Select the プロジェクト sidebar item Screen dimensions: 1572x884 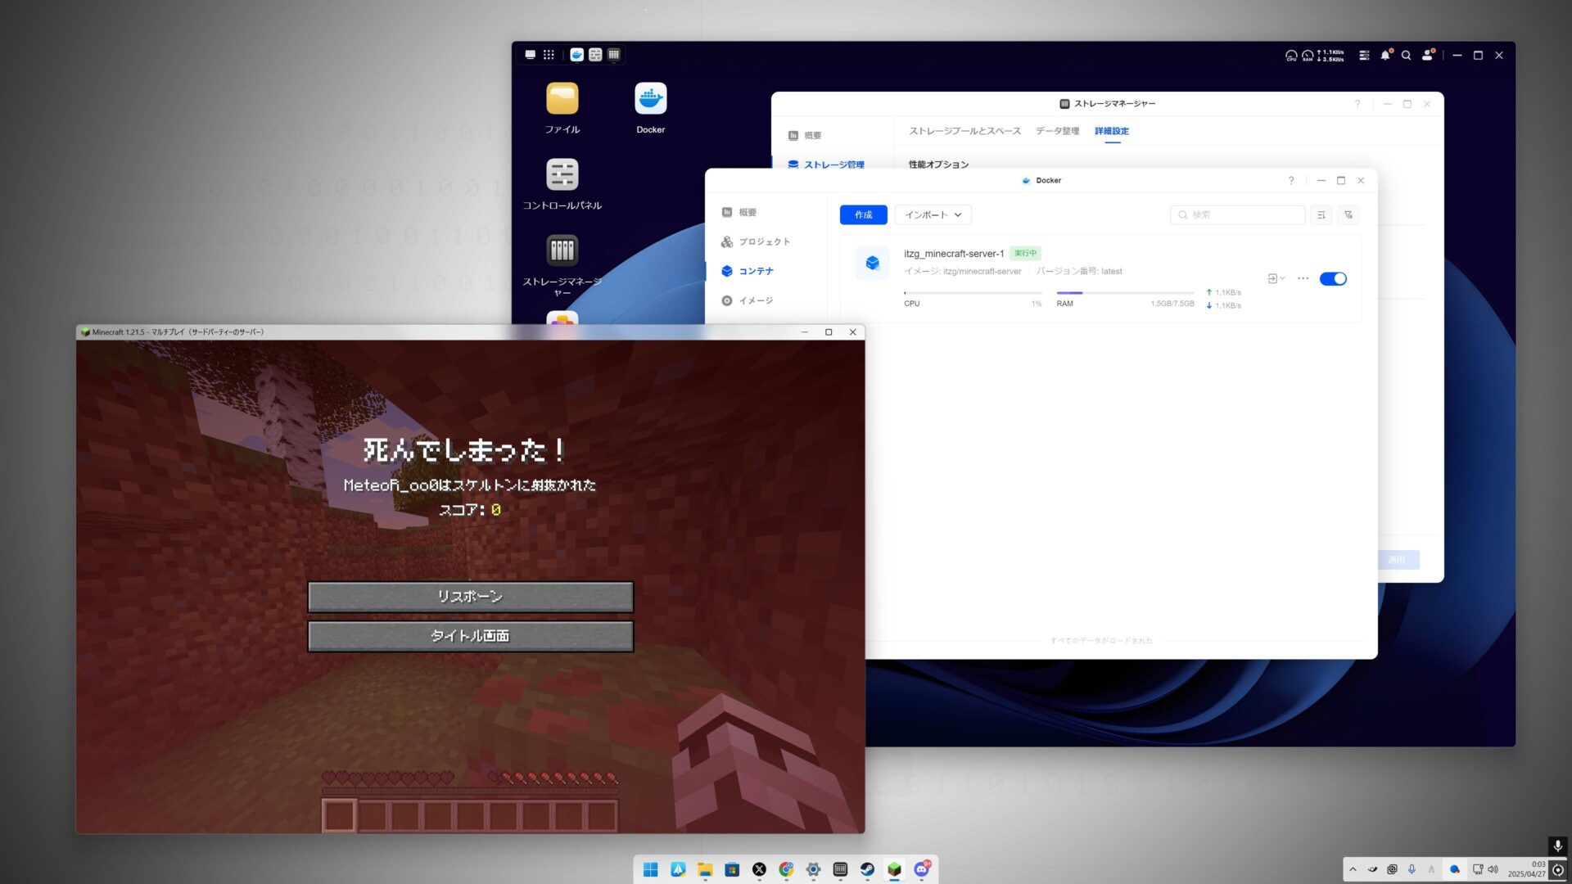click(x=763, y=241)
